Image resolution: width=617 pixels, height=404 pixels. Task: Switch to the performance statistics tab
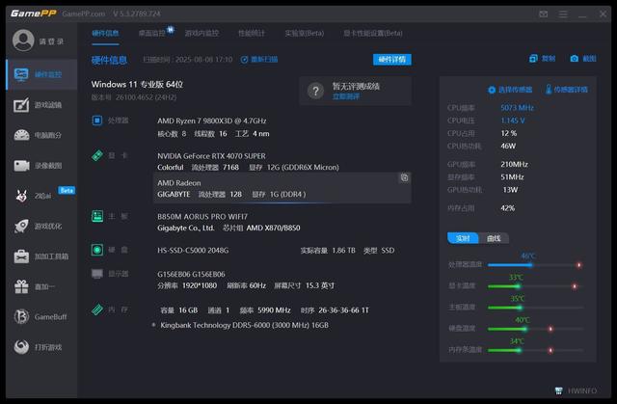252,33
